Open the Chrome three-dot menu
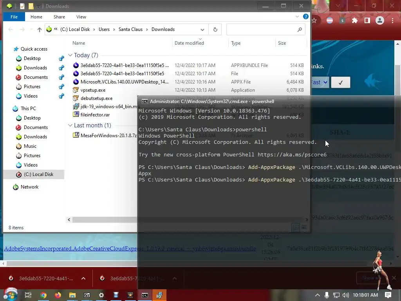This screenshot has width=401, height=301. pyautogui.click(x=392, y=20)
